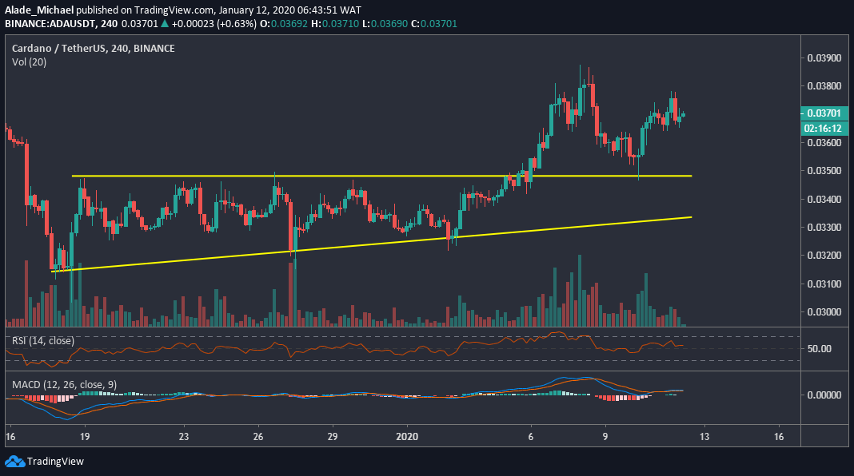Image resolution: width=854 pixels, height=476 pixels.
Task: Click the RSI 50.00 level label
Action: click(x=821, y=349)
